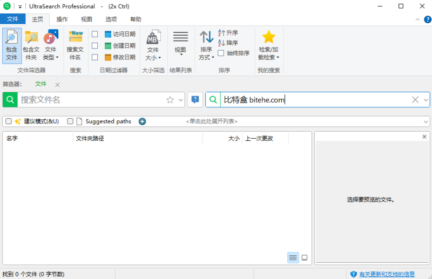Select the 包含文件 filter icon
Image resolution: width=432 pixels, height=279 pixels.
click(x=12, y=46)
